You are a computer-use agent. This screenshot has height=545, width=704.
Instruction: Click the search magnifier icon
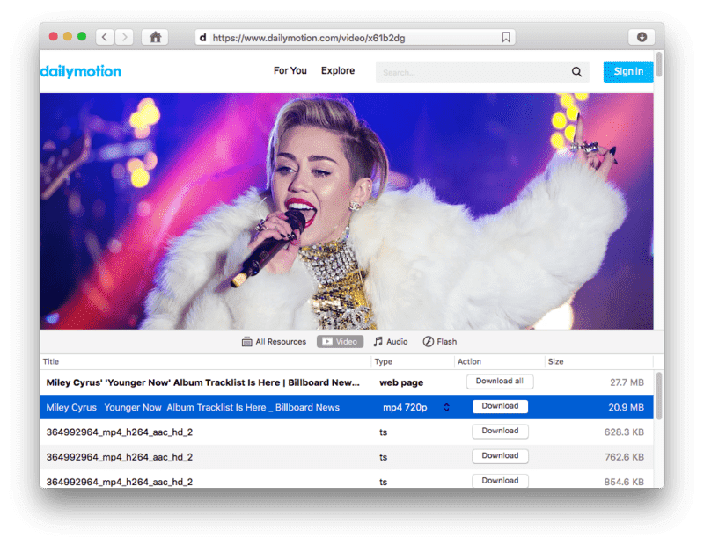click(576, 71)
